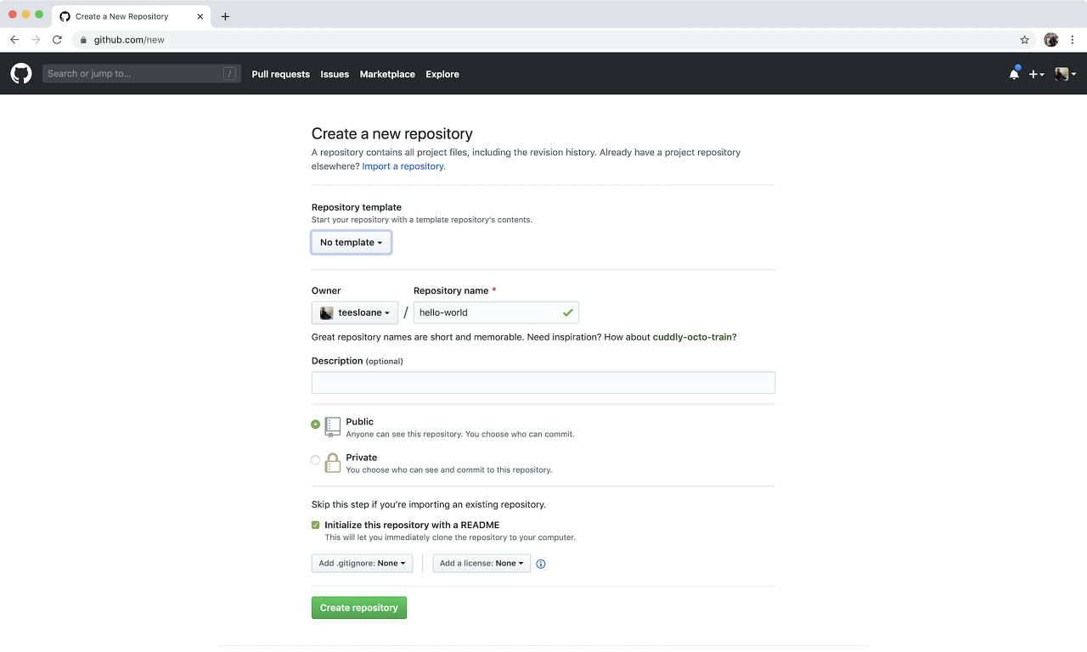Click the Private lock icon
This screenshot has width=1087, height=652.
[333, 463]
